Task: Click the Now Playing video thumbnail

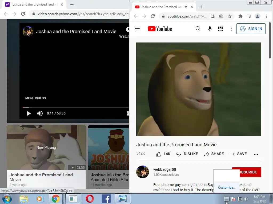Action: click(46, 148)
